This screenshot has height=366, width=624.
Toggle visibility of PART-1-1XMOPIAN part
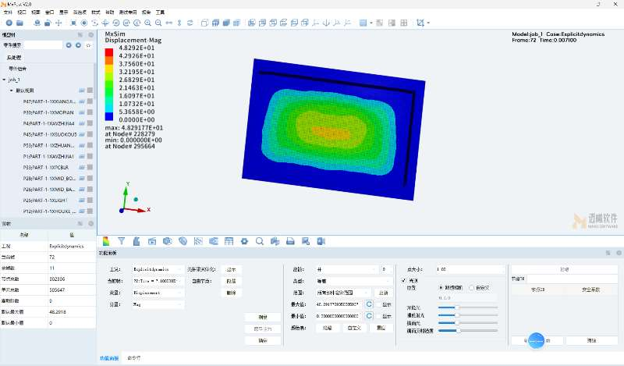tap(82, 112)
